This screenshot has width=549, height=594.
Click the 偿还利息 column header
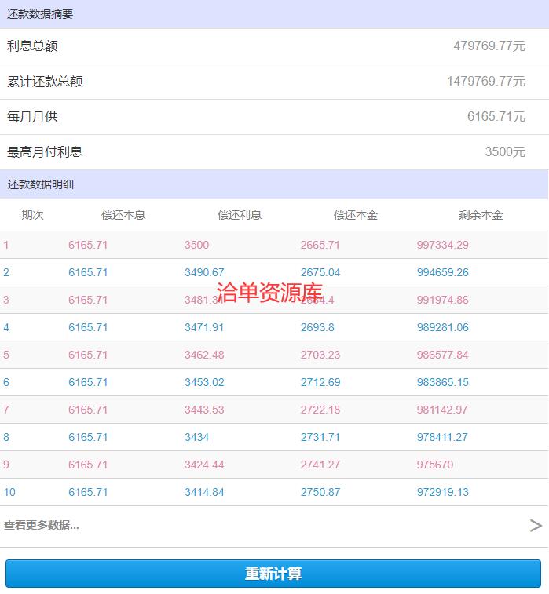point(240,215)
